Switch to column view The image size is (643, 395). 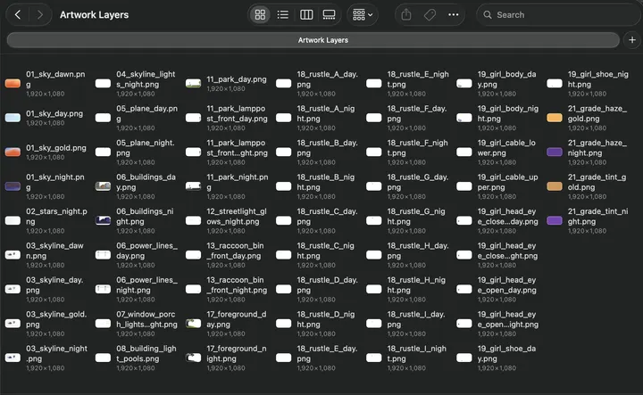pyautogui.click(x=306, y=15)
